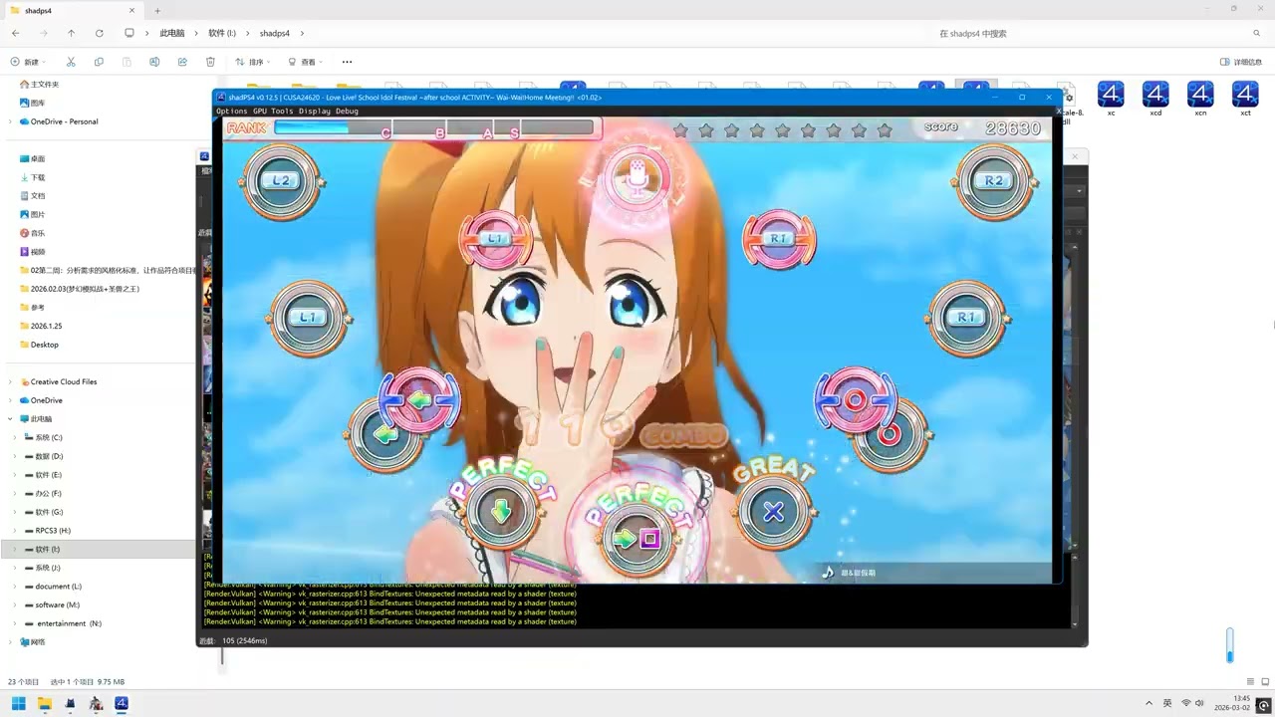Open the Debug menu in shadPS4

click(347, 111)
